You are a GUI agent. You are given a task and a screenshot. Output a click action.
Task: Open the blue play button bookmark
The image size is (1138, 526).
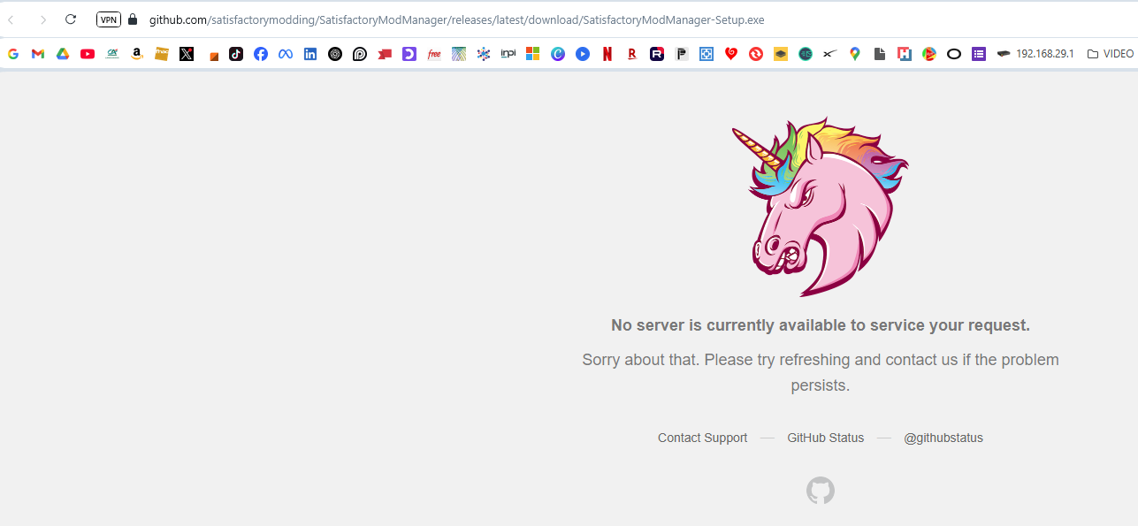click(583, 54)
